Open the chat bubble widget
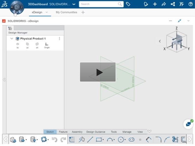Image resolution: width=195 pixels, height=146 pixels. 188,124
